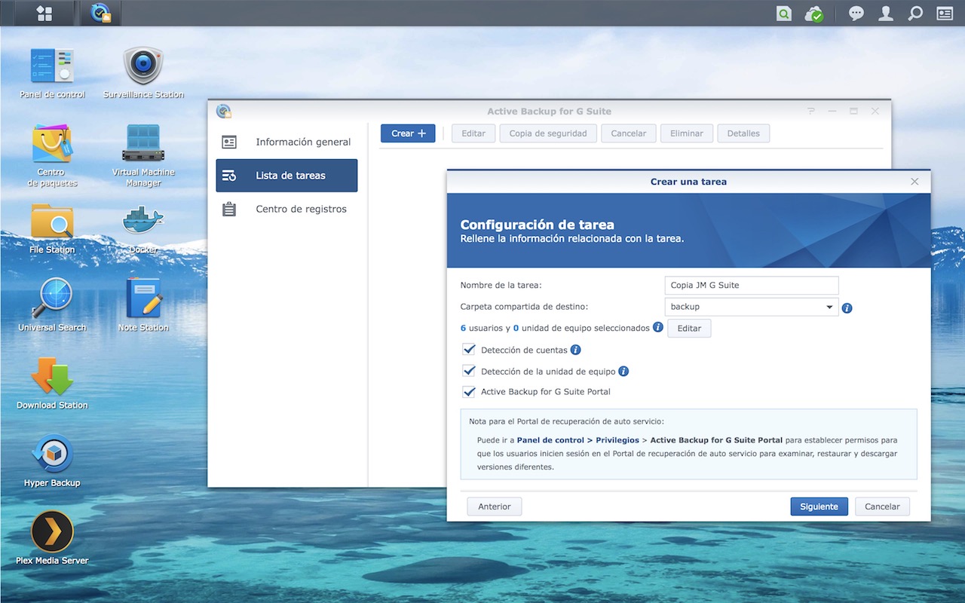Viewport: 965px width, 603px height.
Task: Open the user options menu in the top bar
Action: (886, 14)
